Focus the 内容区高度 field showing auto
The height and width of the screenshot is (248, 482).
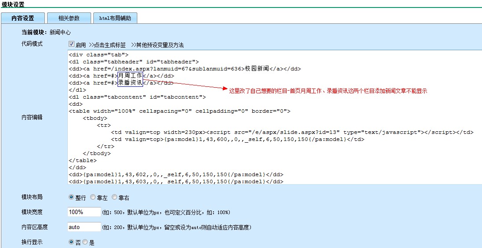[x=84, y=227]
